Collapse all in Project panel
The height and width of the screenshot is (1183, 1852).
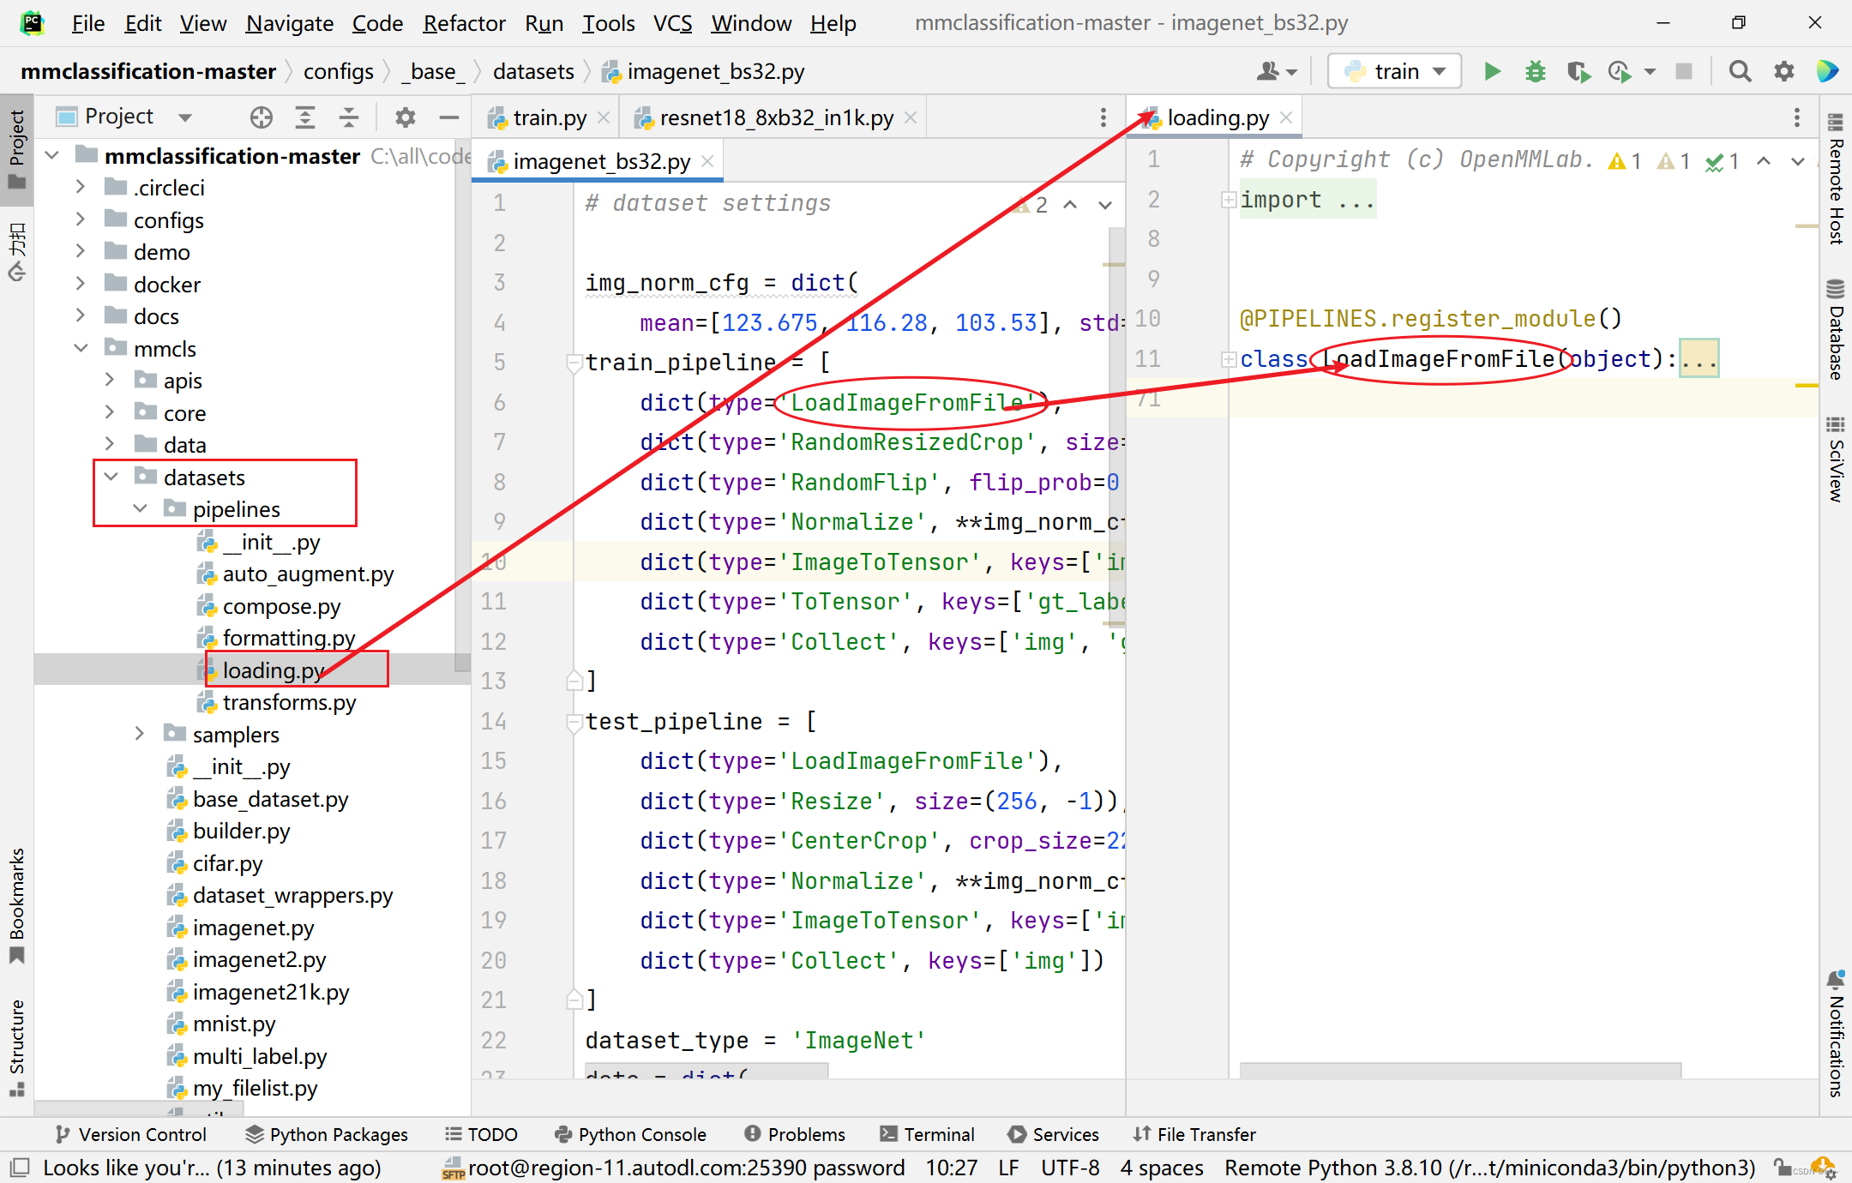coord(349,117)
